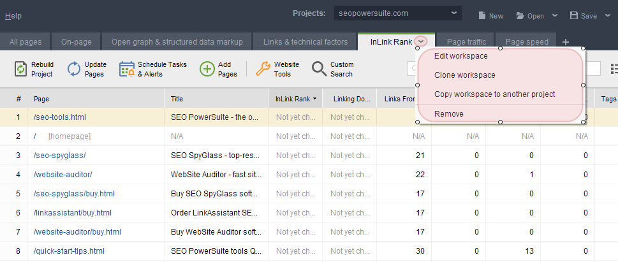Screen dimensions: 618x262
Task: Open the /website-auditor/ page link
Action: coord(63,175)
